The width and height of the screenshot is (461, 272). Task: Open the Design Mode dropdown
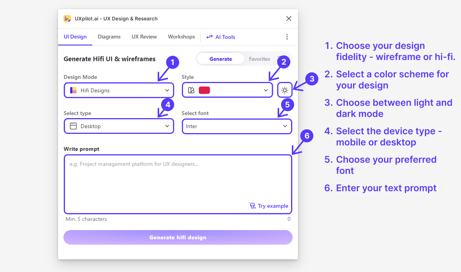click(119, 90)
